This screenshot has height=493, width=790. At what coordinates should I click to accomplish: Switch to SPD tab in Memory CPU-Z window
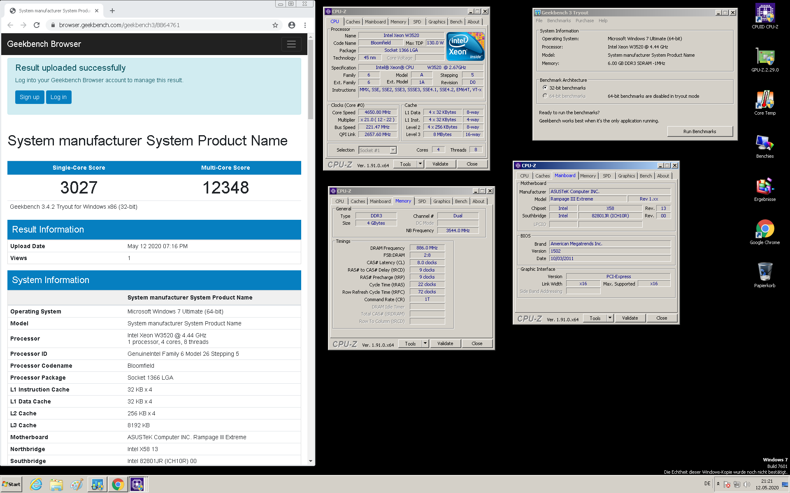point(422,201)
